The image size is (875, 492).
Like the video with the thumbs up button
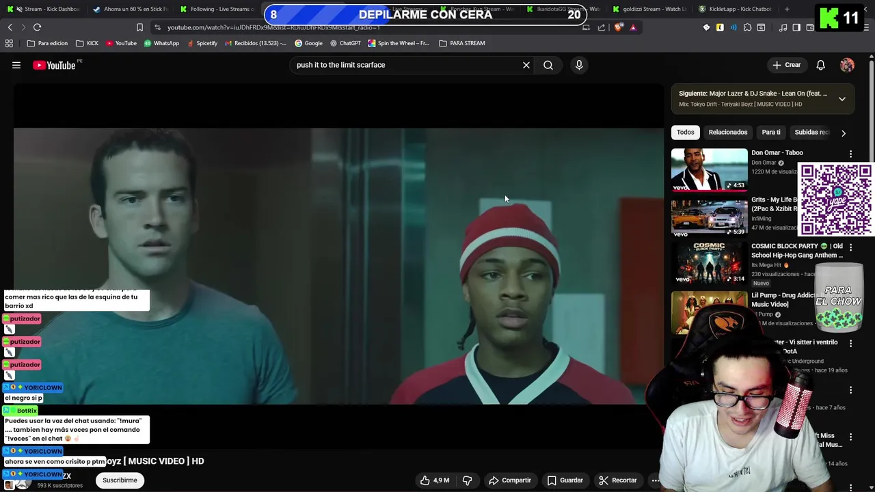pyautogui.click(x=434, y=480)
